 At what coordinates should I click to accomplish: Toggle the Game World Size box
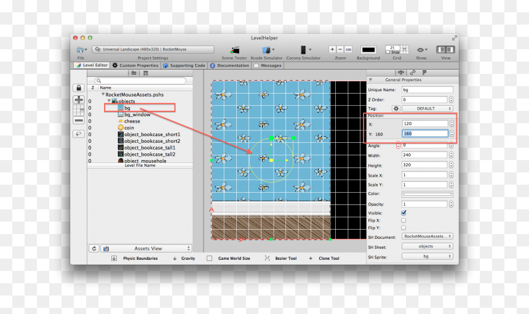pyautogui.click(x=210, y=259)
